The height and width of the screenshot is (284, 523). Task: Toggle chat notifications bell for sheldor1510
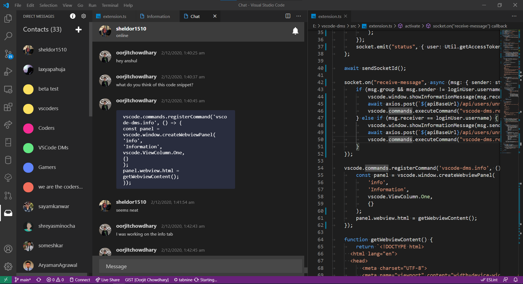click(x=295, y=31)
